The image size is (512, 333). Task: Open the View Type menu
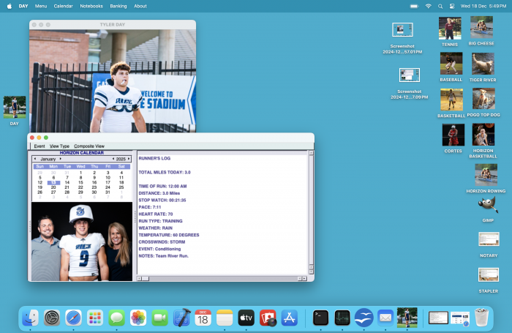[x=59, y=146]
